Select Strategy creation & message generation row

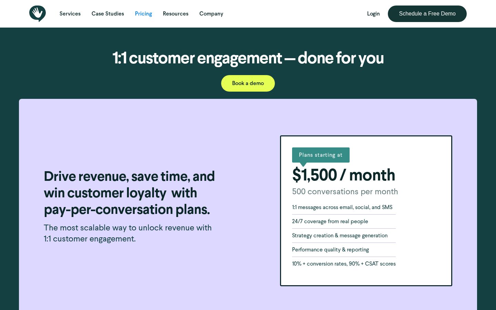tap(344, 236)
